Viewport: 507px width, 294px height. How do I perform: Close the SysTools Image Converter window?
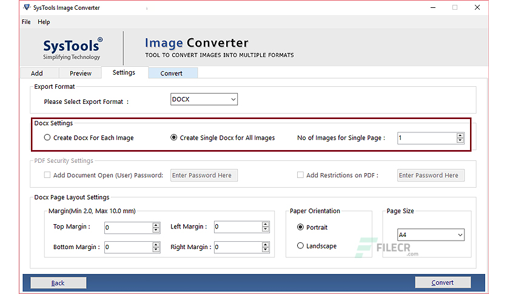[477, 7]
